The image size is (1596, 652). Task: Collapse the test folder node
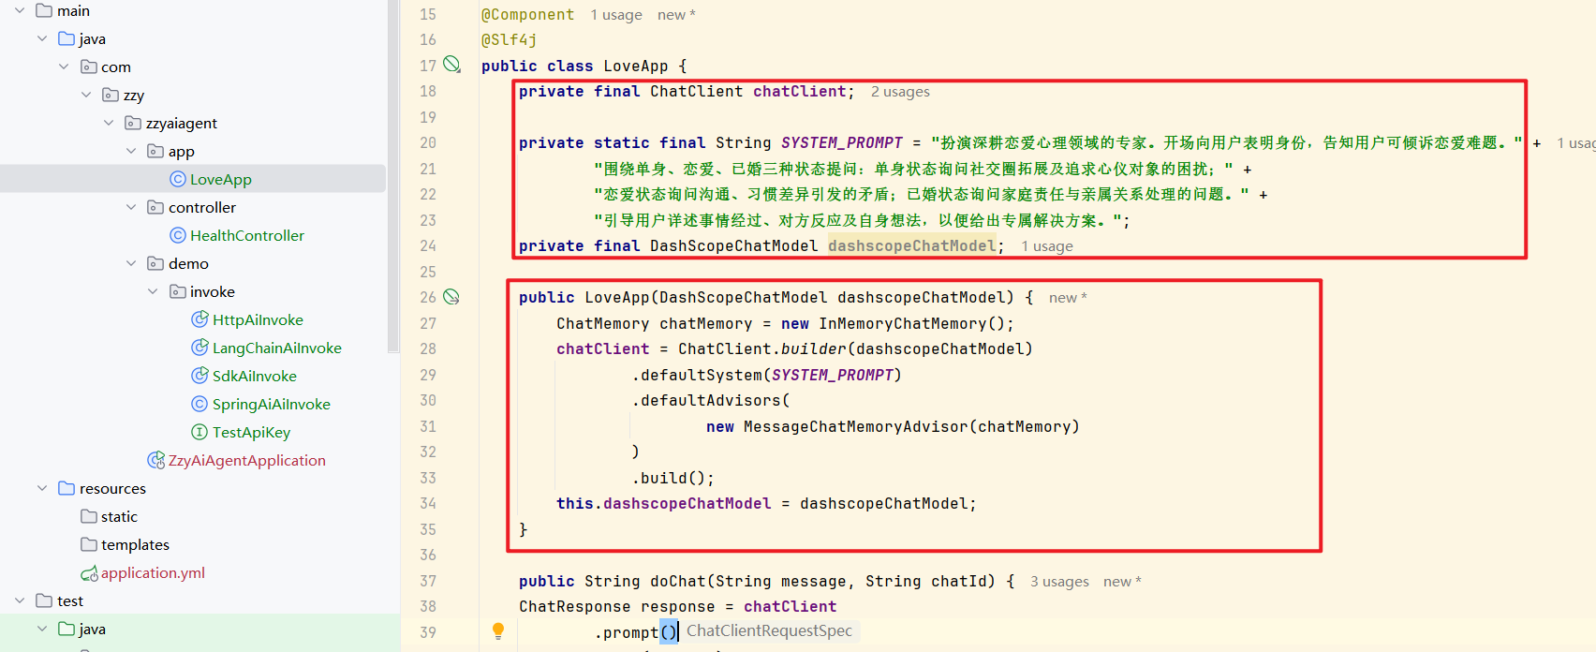(x=20, y=600)
